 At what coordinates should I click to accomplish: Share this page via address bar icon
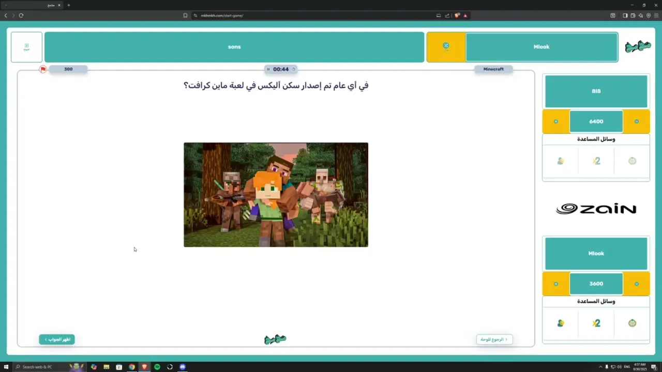[x=447, y=16]
